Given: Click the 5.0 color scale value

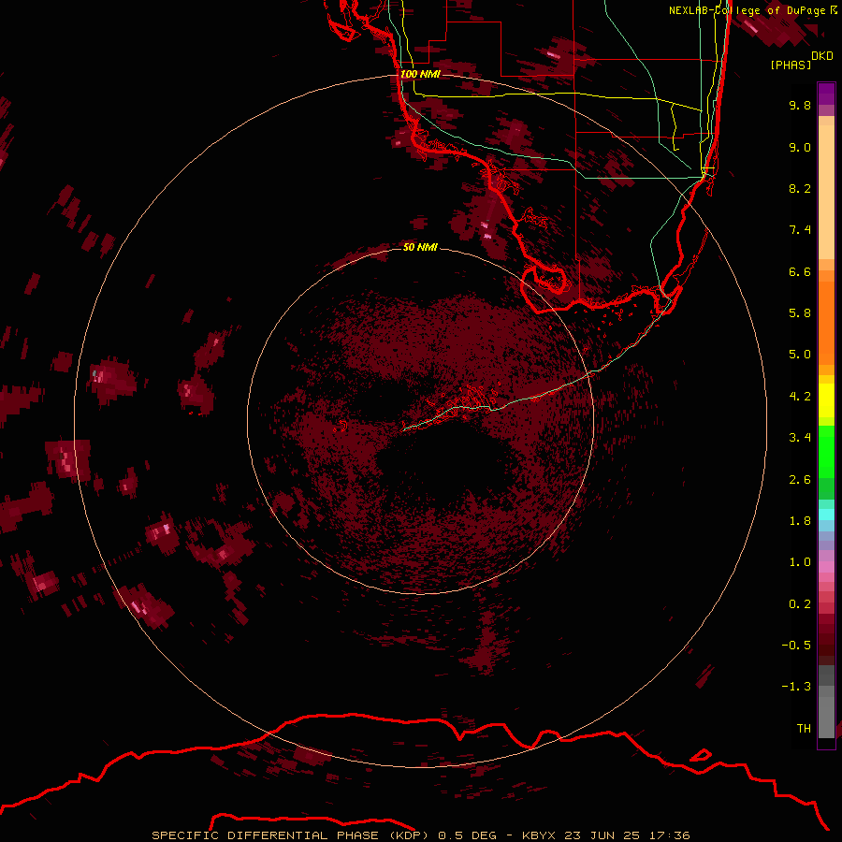Looking at the screenshot, I should pos(800,355).
